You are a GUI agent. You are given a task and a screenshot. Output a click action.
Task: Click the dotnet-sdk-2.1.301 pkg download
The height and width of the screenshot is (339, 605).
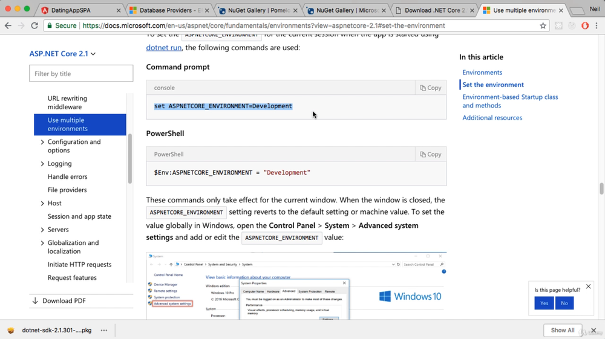pyautogui.click(x=57, y=330)
